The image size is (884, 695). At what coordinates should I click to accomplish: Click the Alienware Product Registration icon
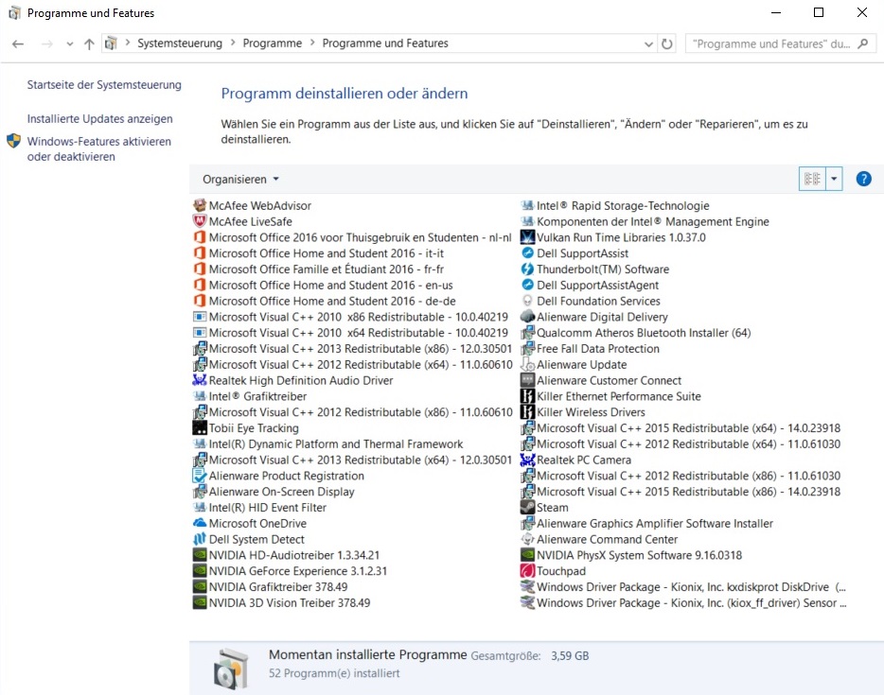point(200,476)
